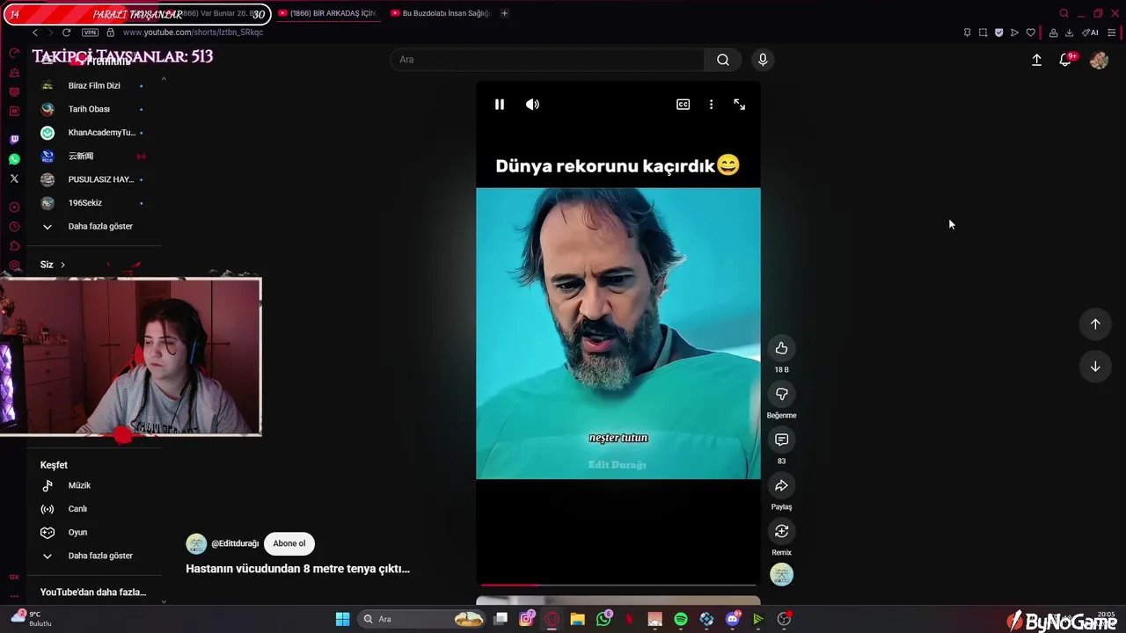Viewport: 1126px width, 633px height.
Task: Open the Windows Start menu
Action: point(342,619)
